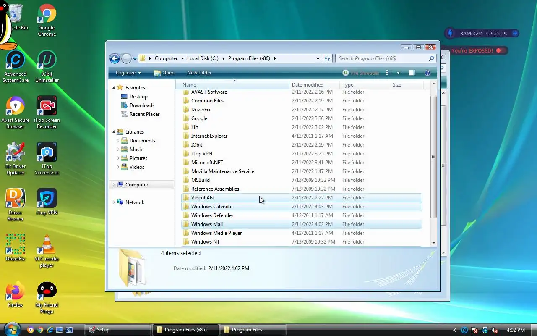Viewport: 537px width, 336px height.
Task: Open address bar history dropdown arrow
Action: coord(318,58)
